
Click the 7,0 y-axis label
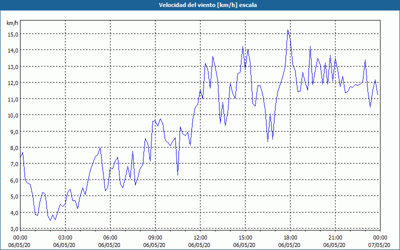(13, 164)
